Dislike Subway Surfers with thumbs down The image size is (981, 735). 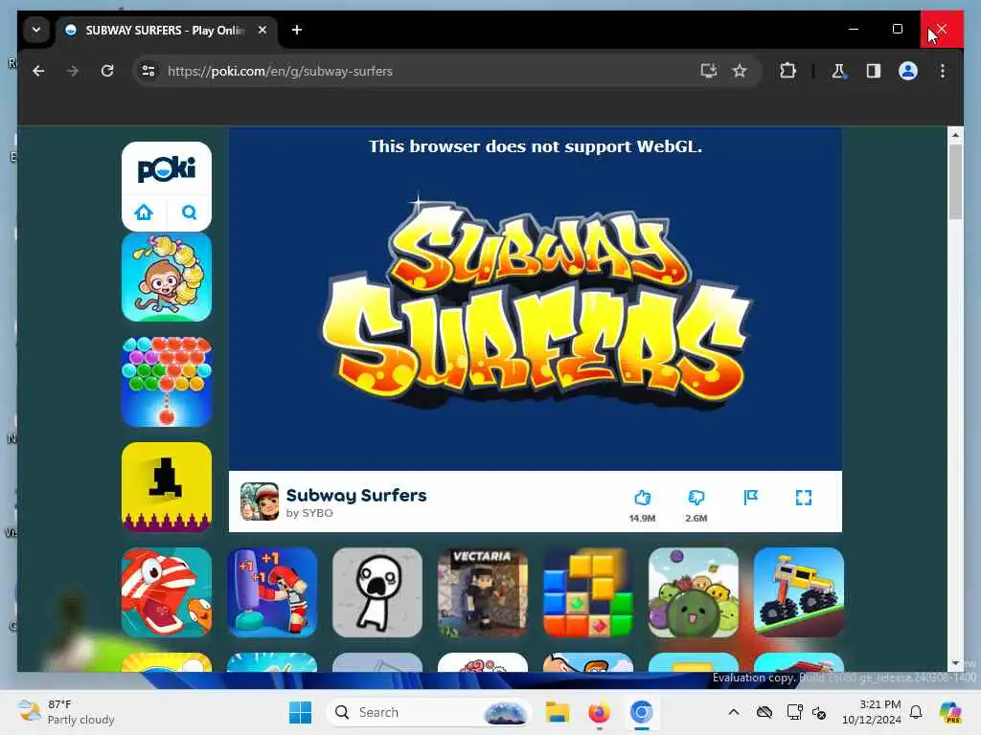click(696, 498)
